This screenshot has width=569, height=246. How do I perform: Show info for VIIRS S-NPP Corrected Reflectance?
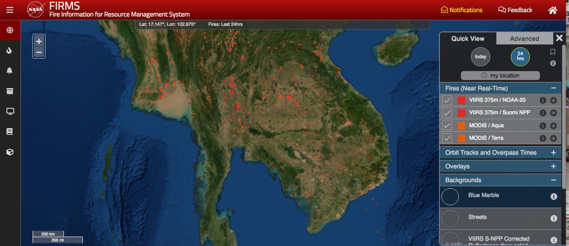tap(554, 240)
